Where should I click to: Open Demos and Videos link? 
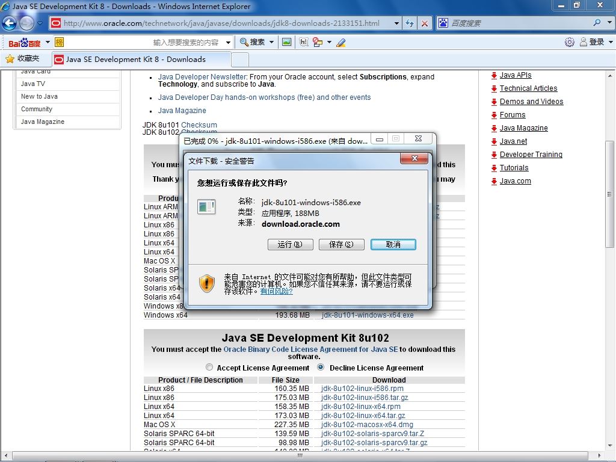[x=531, y=101]
